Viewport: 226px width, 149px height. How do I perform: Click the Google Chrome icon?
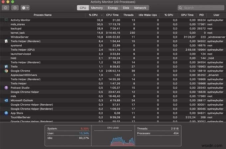coord(6,71)
